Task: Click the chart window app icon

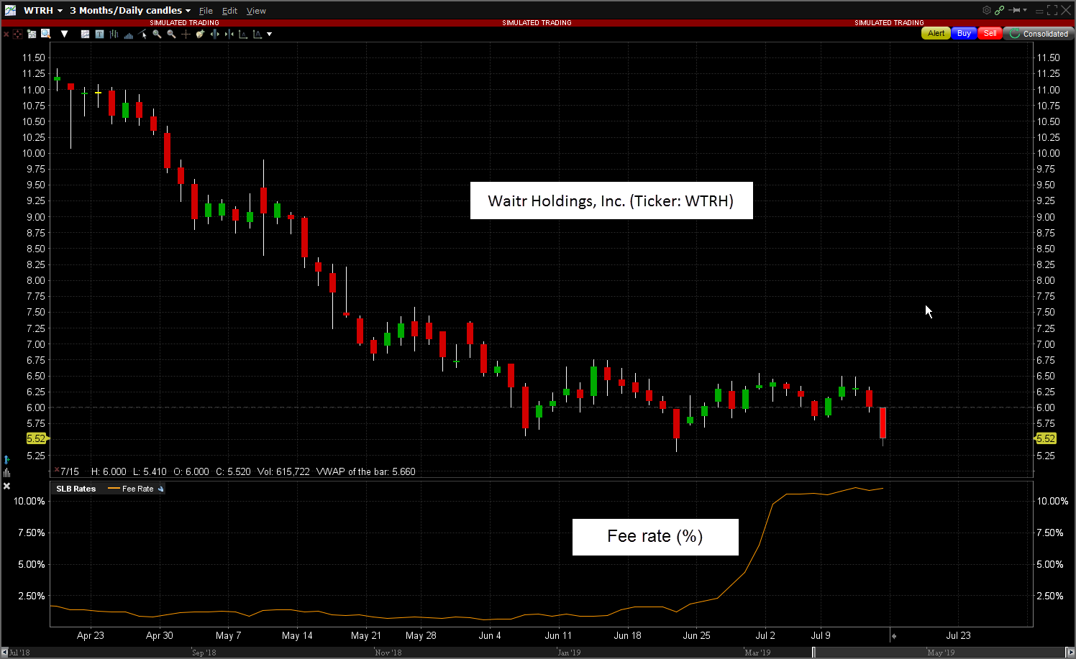Action: click(10, 10)
